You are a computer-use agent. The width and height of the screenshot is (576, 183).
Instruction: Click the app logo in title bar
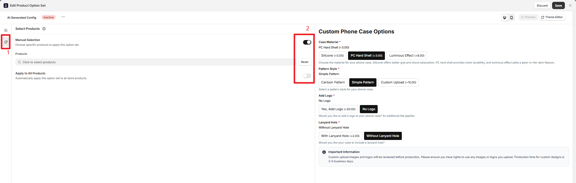[x=6, y=5]
